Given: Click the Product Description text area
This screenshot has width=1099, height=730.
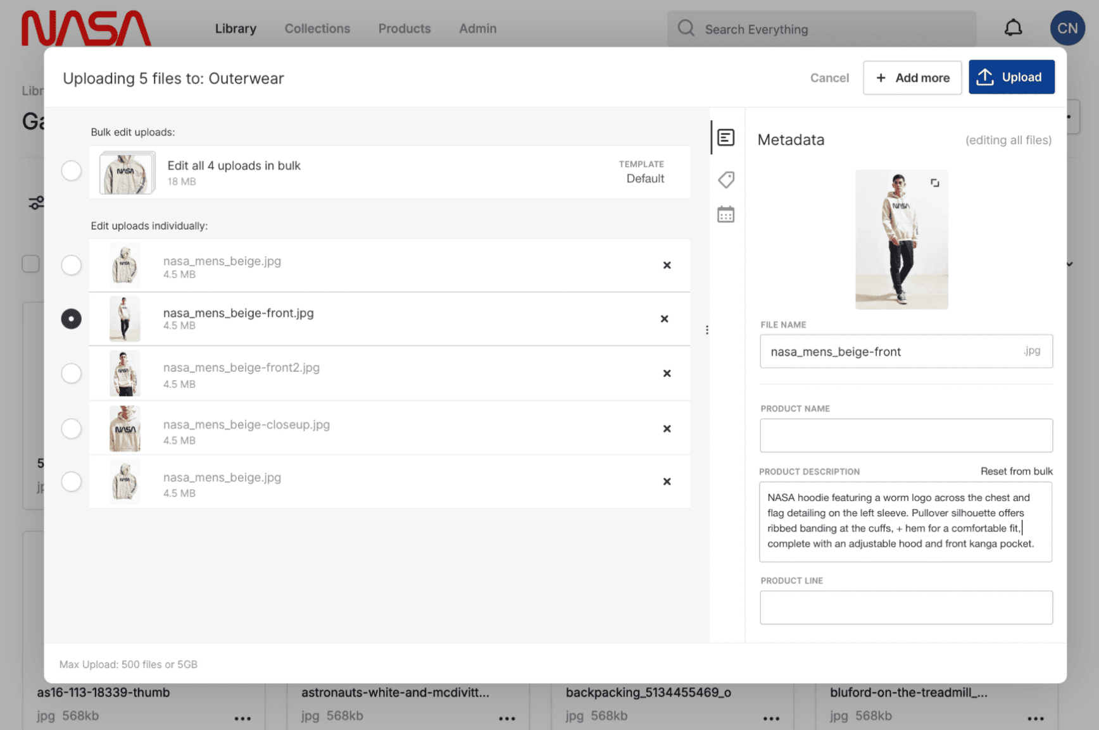Looking at the screenshot, I should [x=905, y=522].
